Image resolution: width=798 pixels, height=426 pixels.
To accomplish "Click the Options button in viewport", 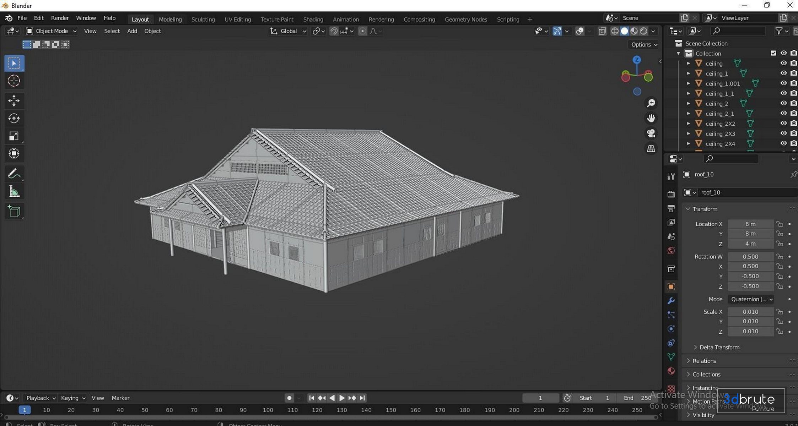I will pyautogui.click(x=644, y=44).
